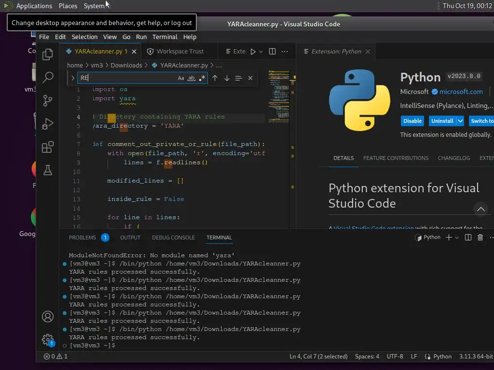Screen dimensions: 494x370
Task: Open terminal launch profile dropdown
Action: (457, 238)
